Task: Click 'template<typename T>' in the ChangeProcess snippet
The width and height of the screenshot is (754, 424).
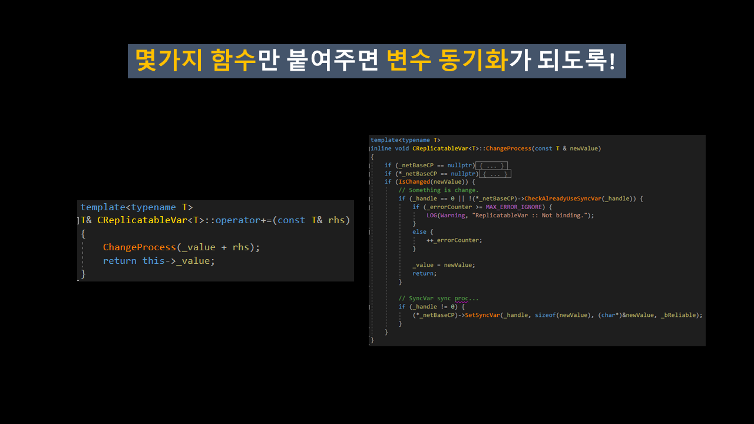Action: pos(405,140)
